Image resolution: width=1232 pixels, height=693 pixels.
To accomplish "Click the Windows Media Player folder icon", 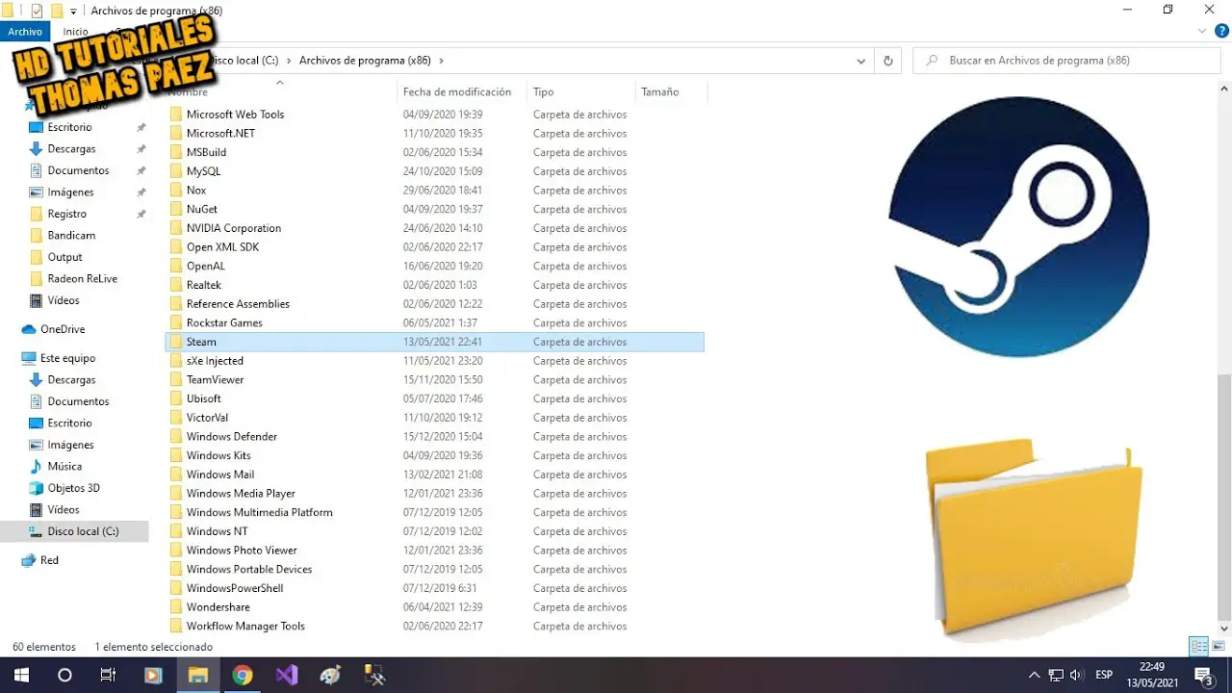I will click(x=176, y=494).
